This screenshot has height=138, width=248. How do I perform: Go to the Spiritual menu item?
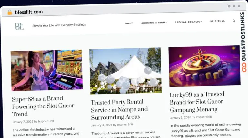click(217, 21)
